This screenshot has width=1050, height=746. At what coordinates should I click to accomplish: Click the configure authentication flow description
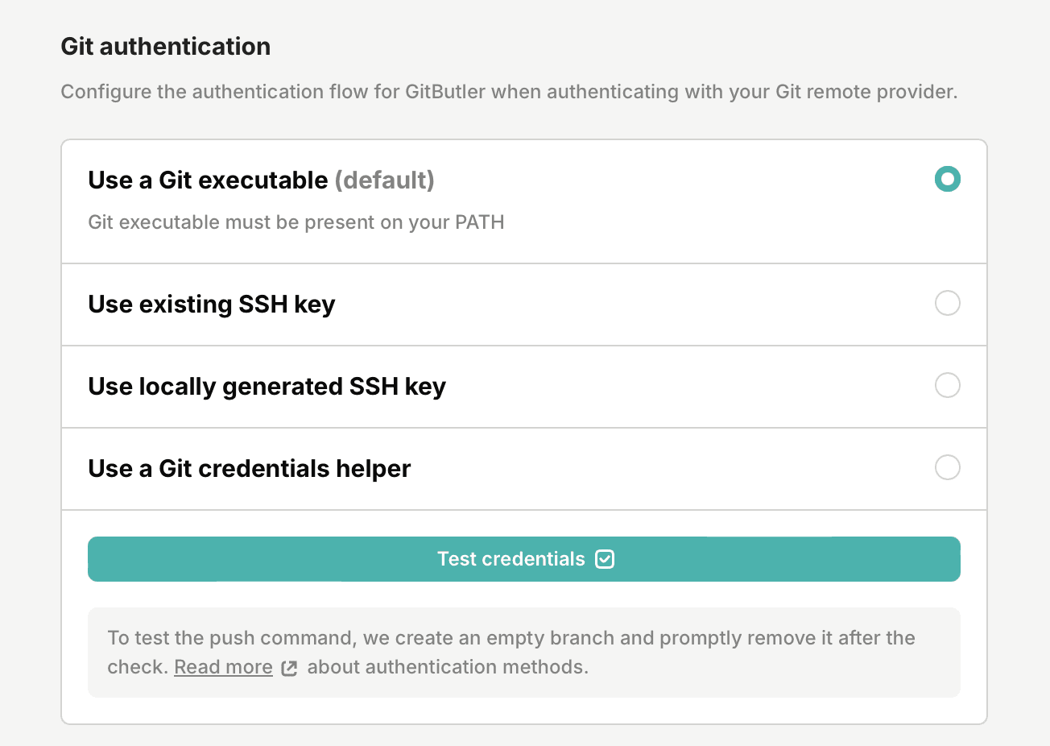coord(509,91)
